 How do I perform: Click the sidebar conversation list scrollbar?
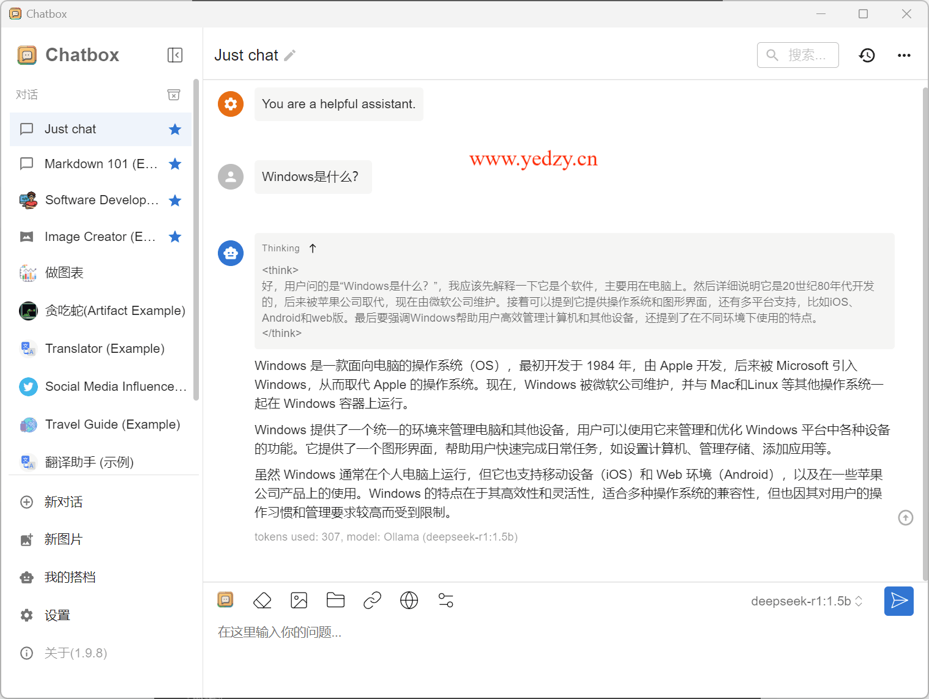(196, 240)
